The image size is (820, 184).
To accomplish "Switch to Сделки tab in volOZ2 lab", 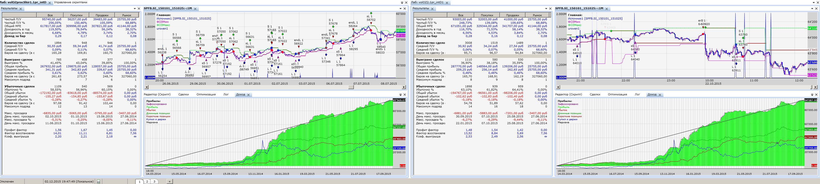I will [595, 95].
